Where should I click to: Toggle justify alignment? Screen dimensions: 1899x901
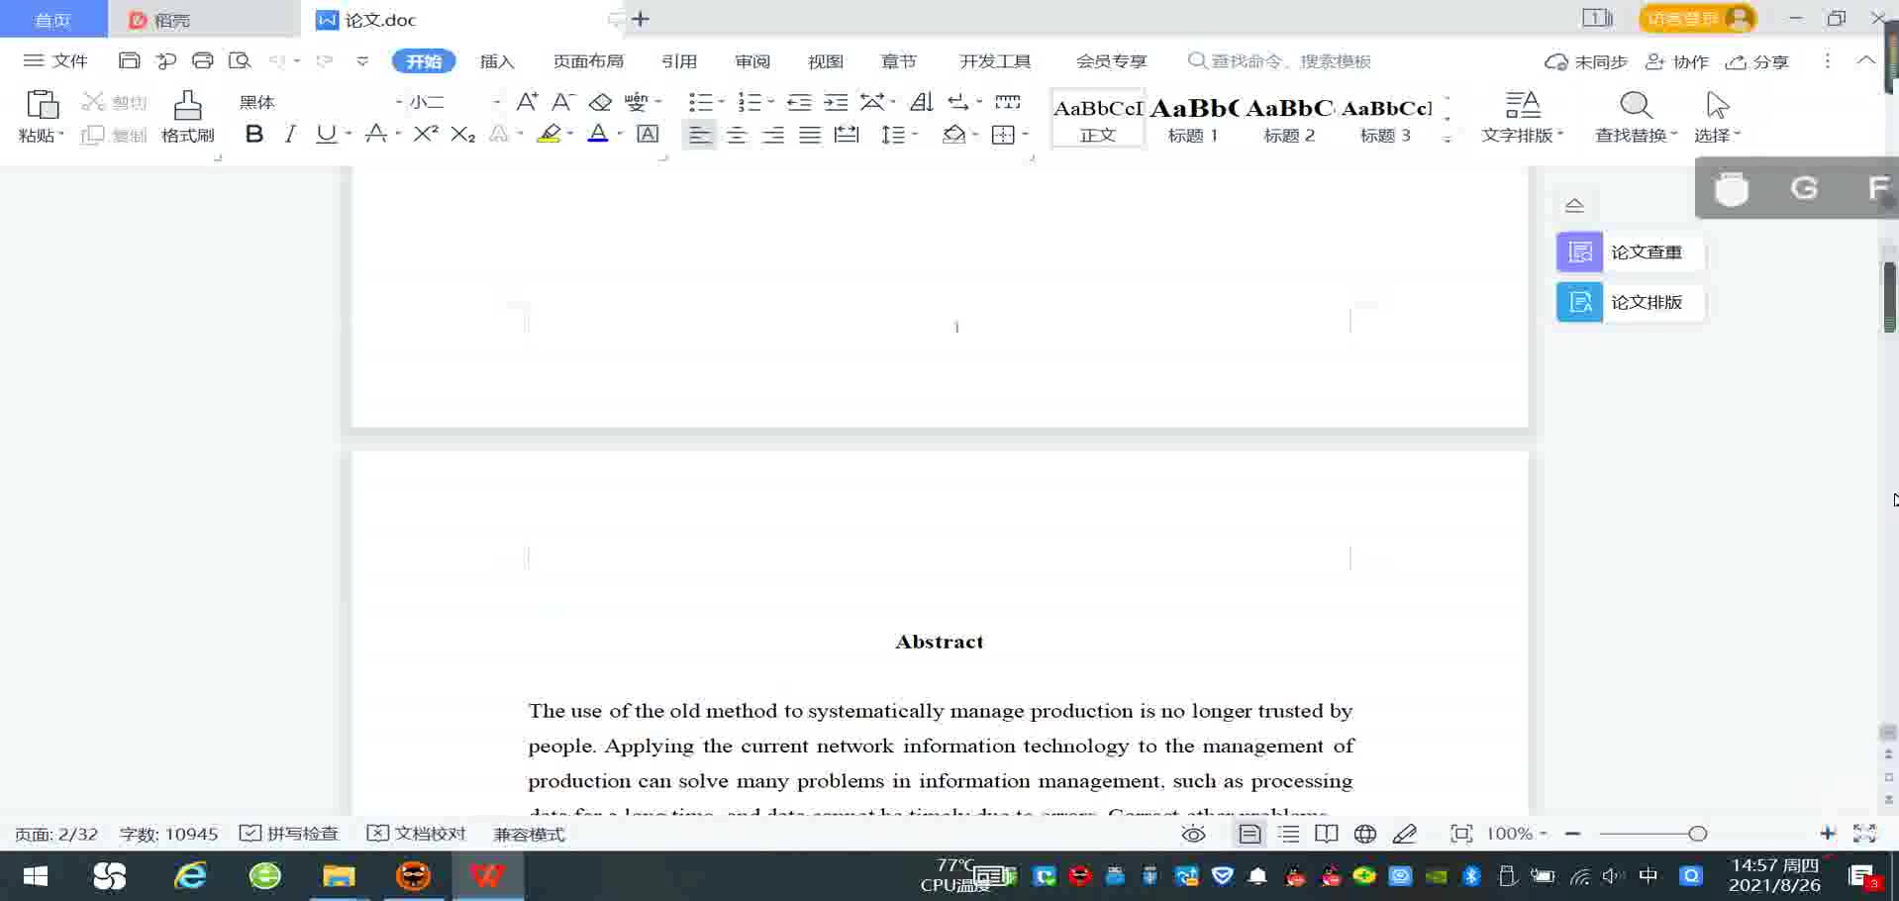click(x=810, y=134)
